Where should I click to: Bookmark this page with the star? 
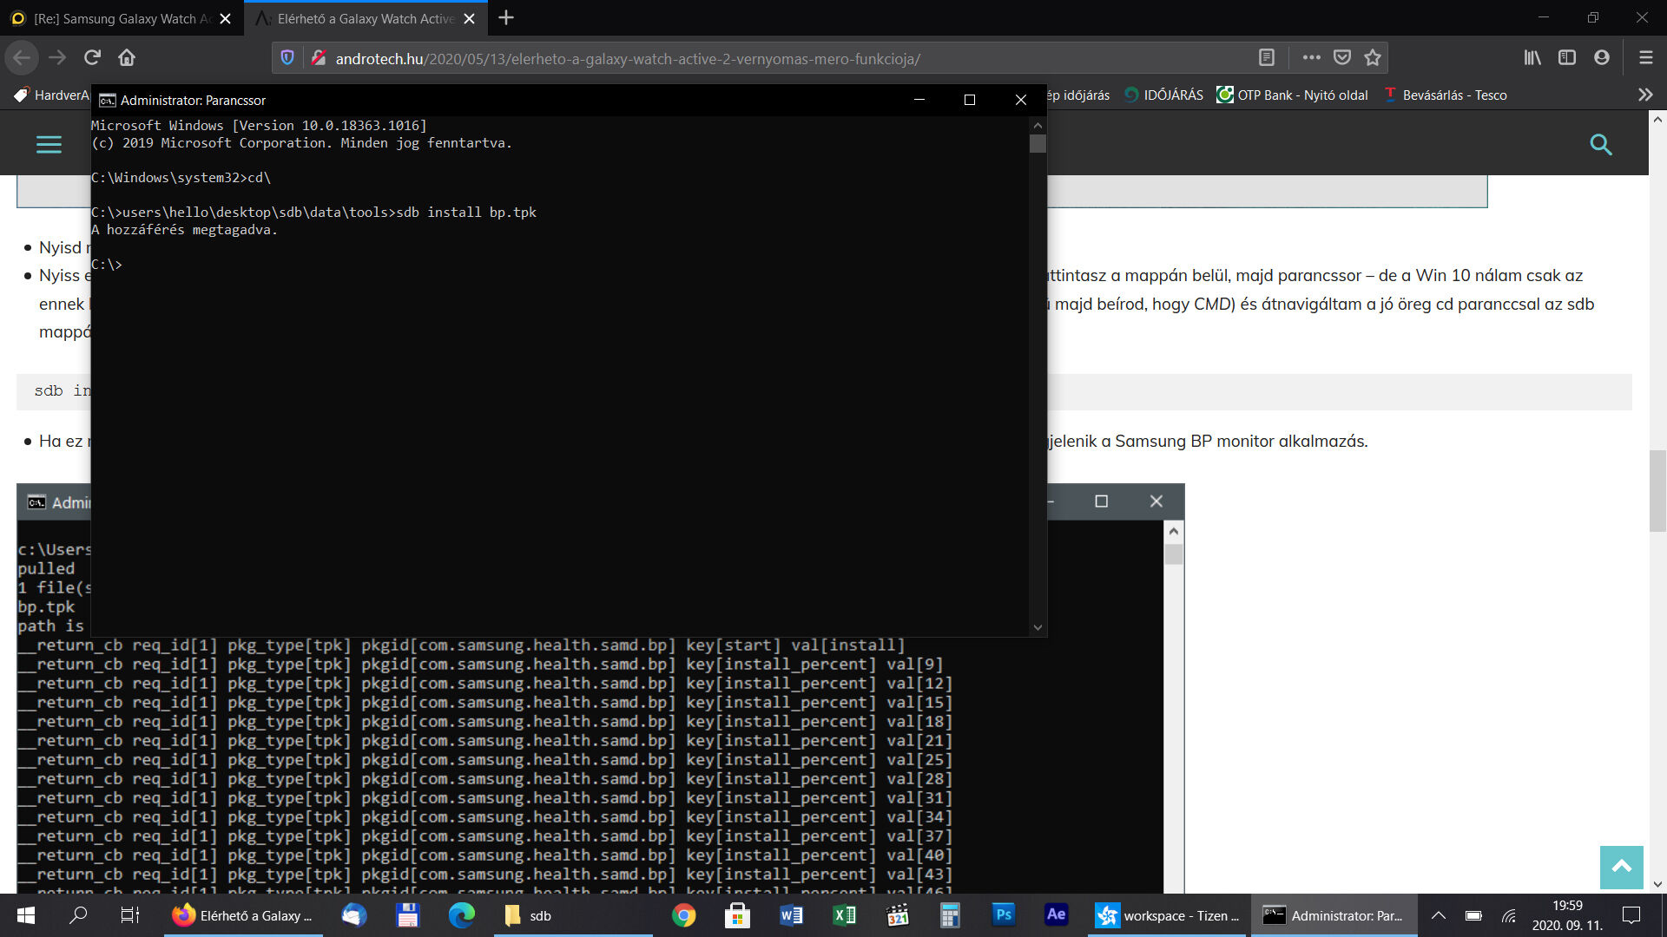pyautogui.click(x=1373, y=58)
